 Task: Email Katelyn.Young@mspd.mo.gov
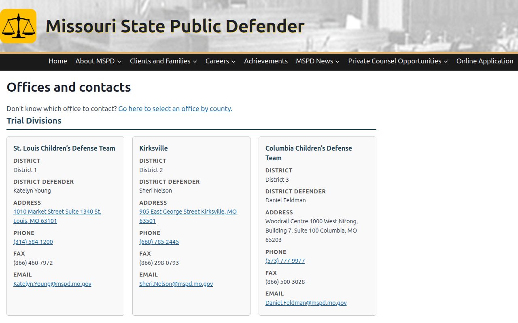tap(52, 284)
